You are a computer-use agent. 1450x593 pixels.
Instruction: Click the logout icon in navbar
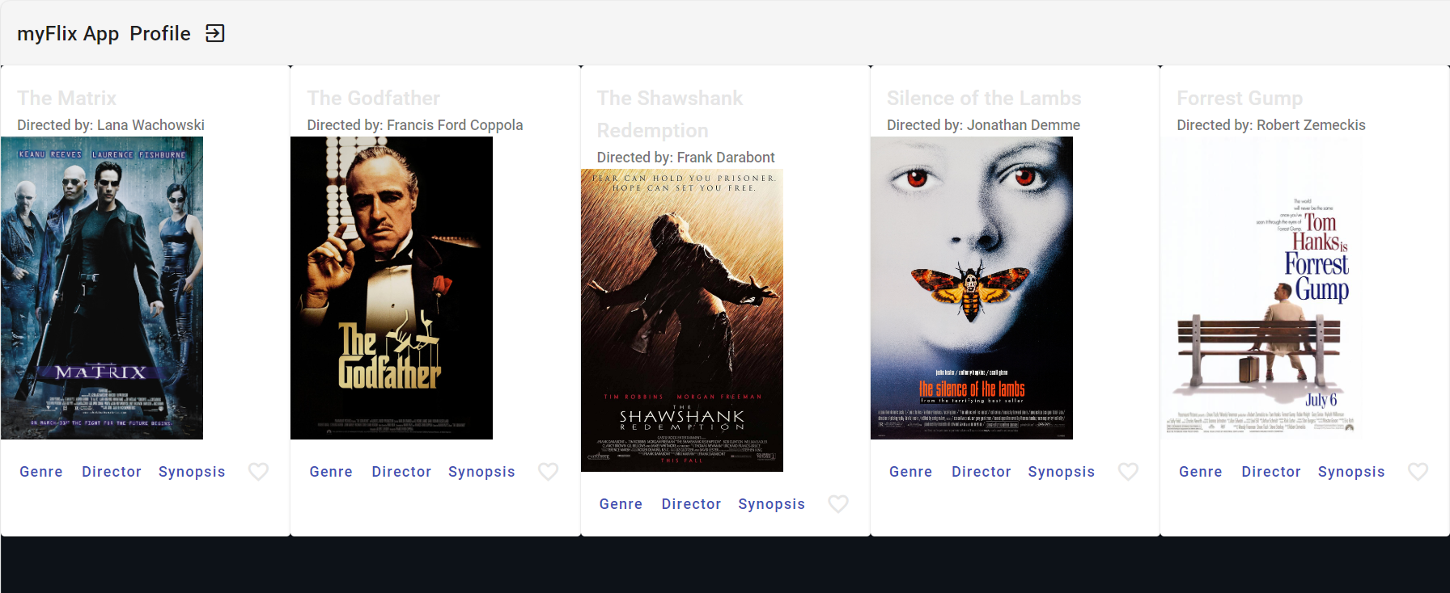(x=214, y=33)
